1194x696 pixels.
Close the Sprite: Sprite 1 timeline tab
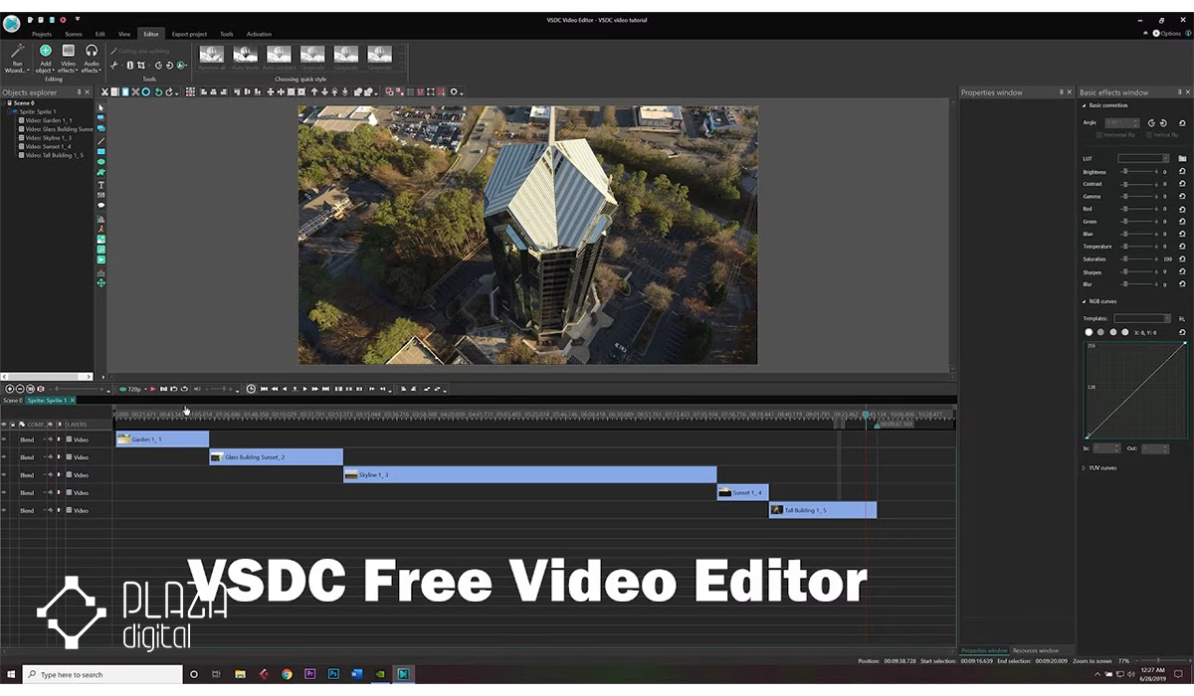(72, 400)
